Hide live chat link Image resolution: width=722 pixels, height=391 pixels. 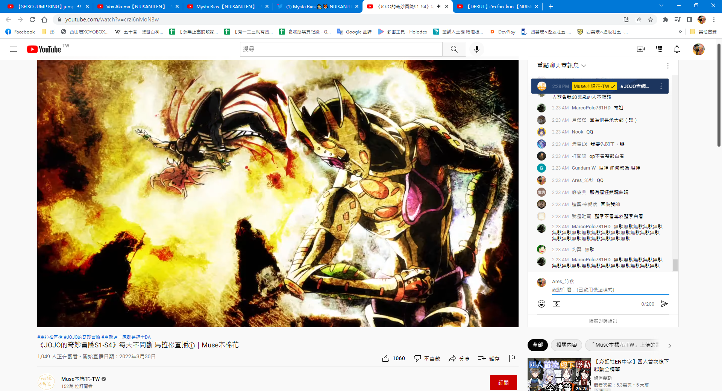pos(603,321)
